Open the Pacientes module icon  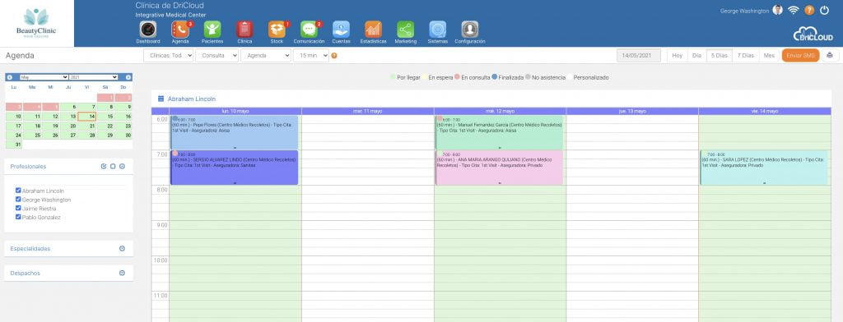coord(212,29)
